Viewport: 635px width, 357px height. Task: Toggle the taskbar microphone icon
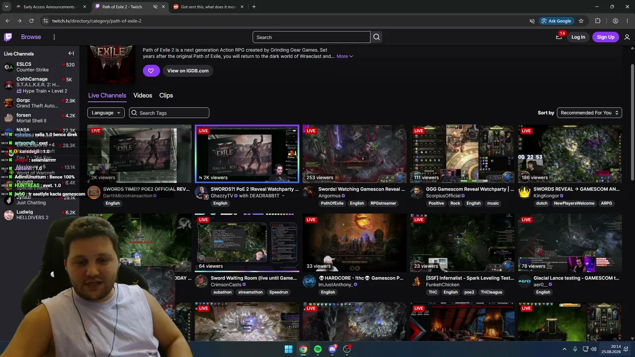[x=575, y=349]
